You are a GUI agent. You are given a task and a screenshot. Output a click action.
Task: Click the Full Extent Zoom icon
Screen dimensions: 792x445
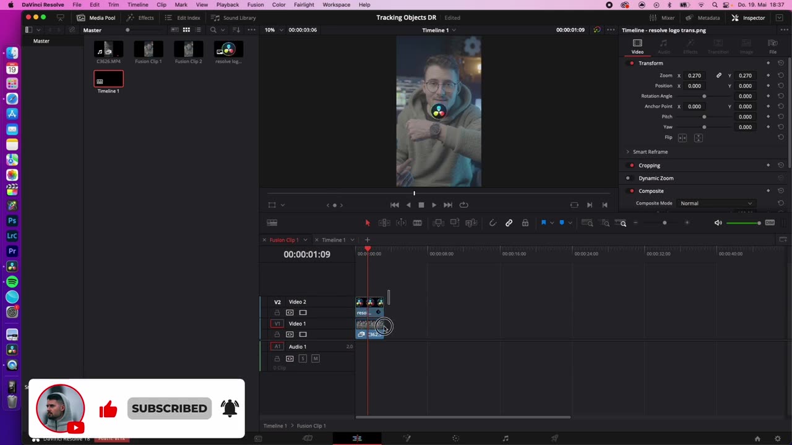pyautogui.click(x=587, y=223)
